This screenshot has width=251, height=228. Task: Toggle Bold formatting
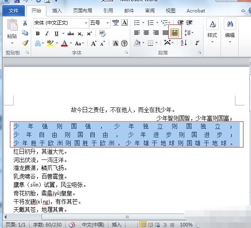[x=38, y=34]
